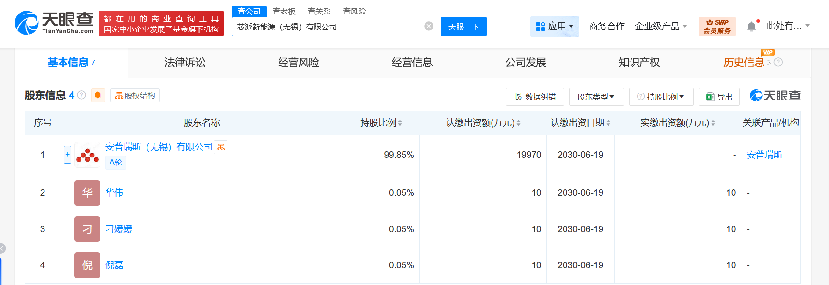
Task: Click the 刁 avatar for 刁媛媛
Action: (x=87, y=229)
